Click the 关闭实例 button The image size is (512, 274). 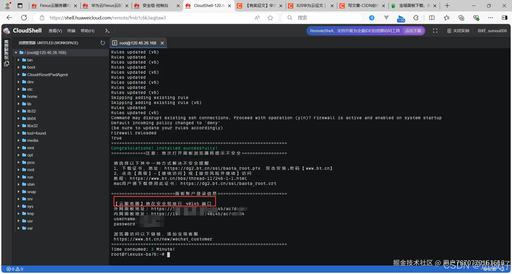[x=458, y=31]
